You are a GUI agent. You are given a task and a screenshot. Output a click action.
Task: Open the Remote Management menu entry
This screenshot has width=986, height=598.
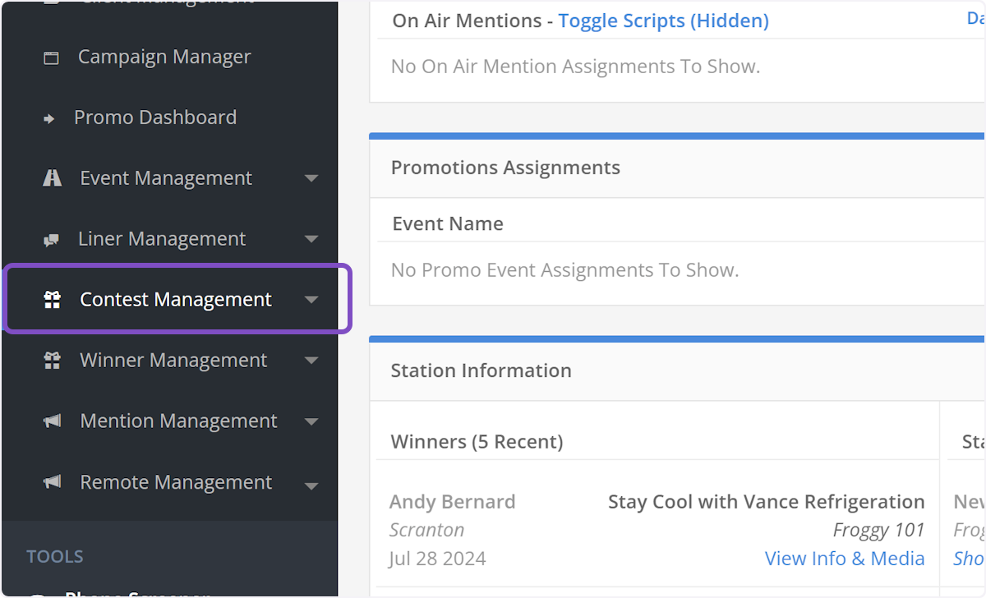[x=175, y=481]
